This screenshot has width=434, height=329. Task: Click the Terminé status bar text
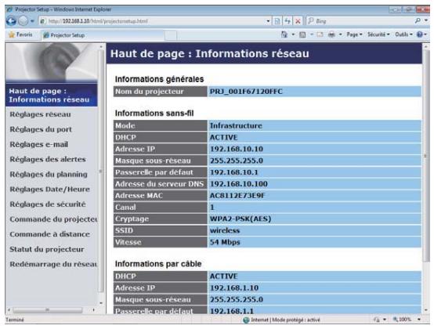pyautogui.click(x=15, y=320)
